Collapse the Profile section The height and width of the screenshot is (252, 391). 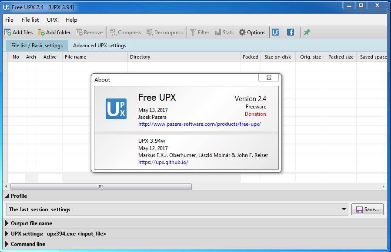click(x=7, y=196)
